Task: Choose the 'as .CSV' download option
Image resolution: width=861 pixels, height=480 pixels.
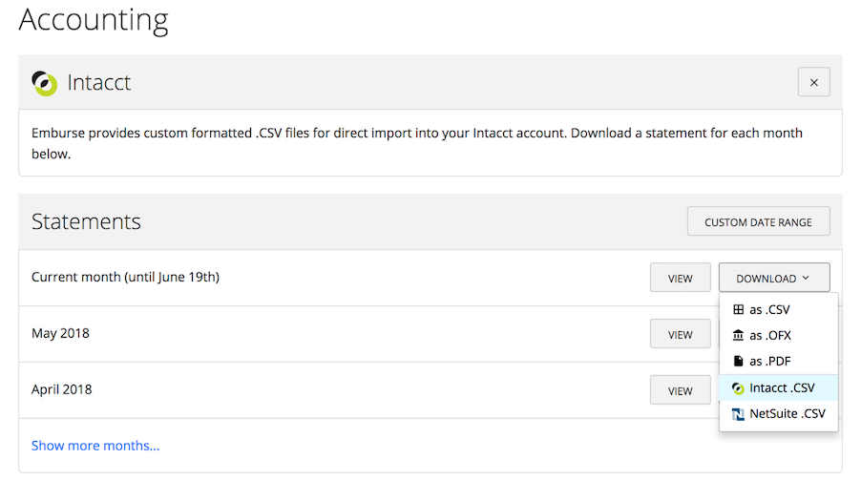Action: 769,310
